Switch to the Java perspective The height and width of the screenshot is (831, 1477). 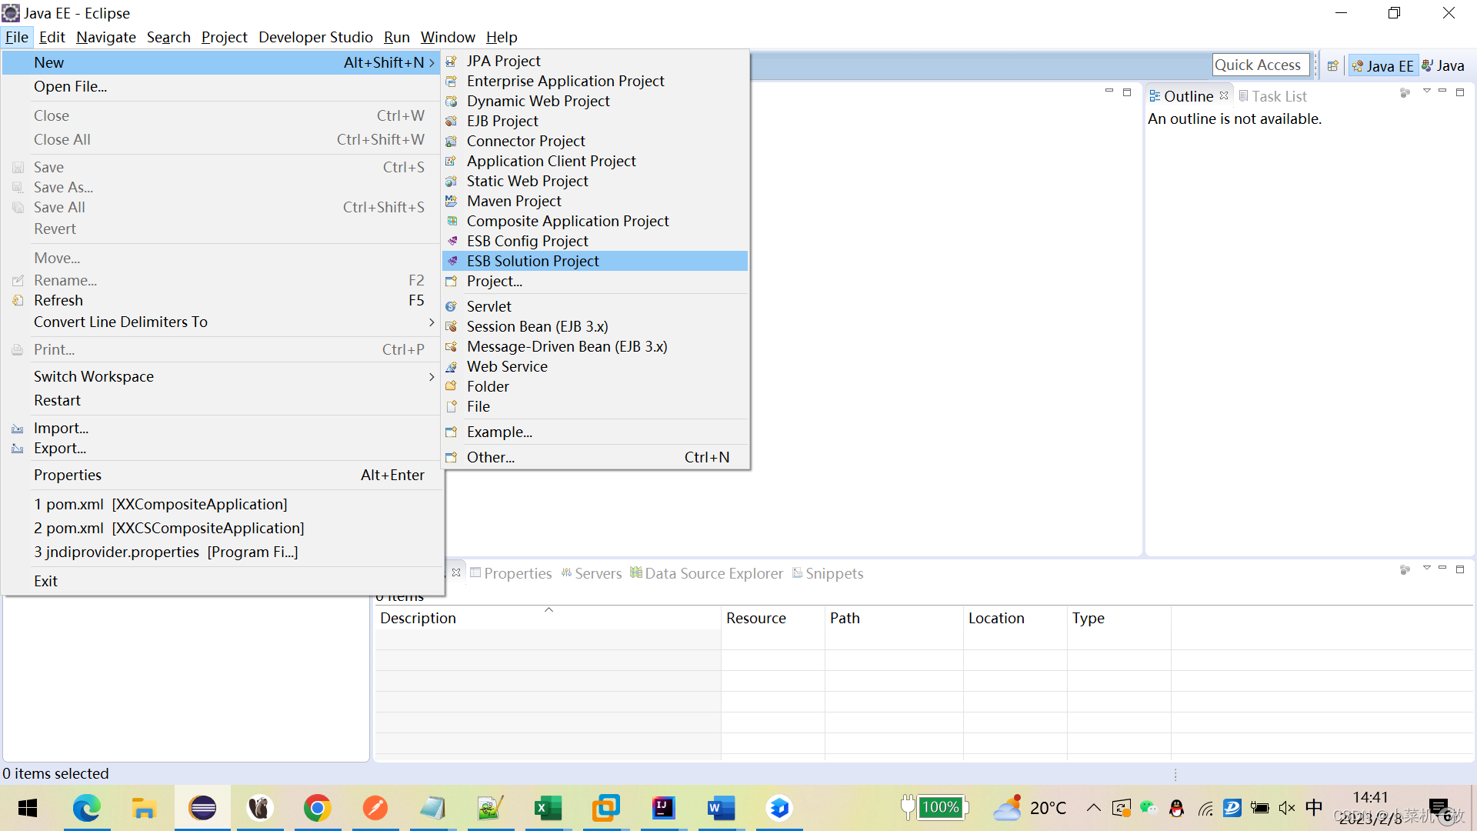[1444, 66]
